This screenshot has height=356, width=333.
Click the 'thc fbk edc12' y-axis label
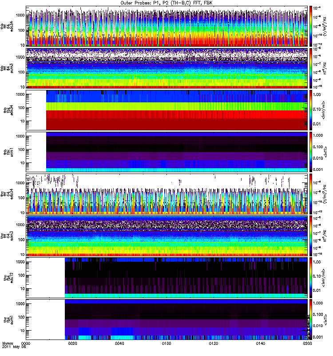8,278
